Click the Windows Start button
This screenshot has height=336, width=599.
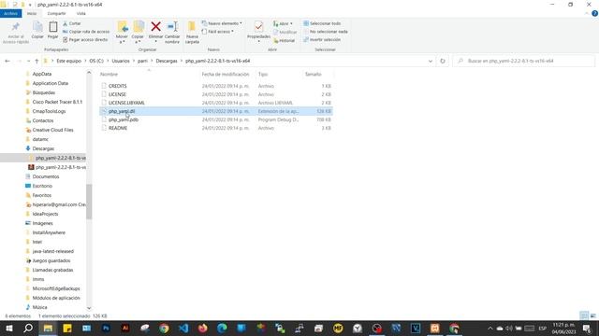pyautogui.click(x=8, y=329)
